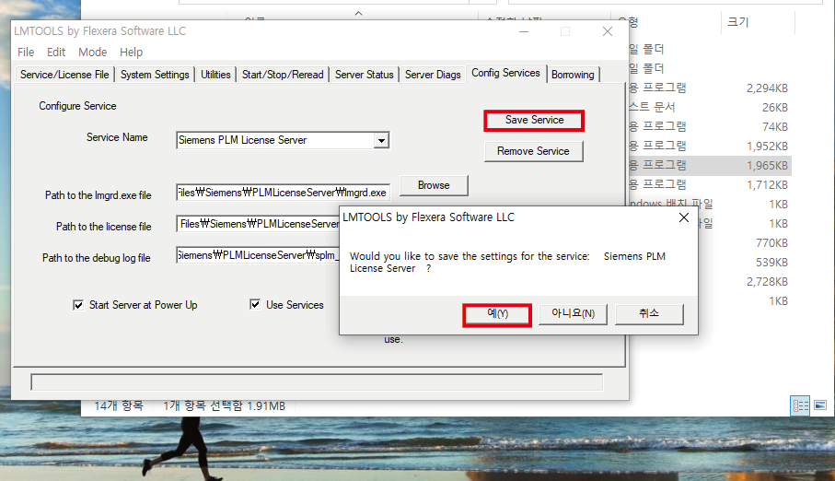Image resolution: width=835 pixels, height=481 pixels.
Task: Click the lmgrd.exe path input field
Action: 283,193
